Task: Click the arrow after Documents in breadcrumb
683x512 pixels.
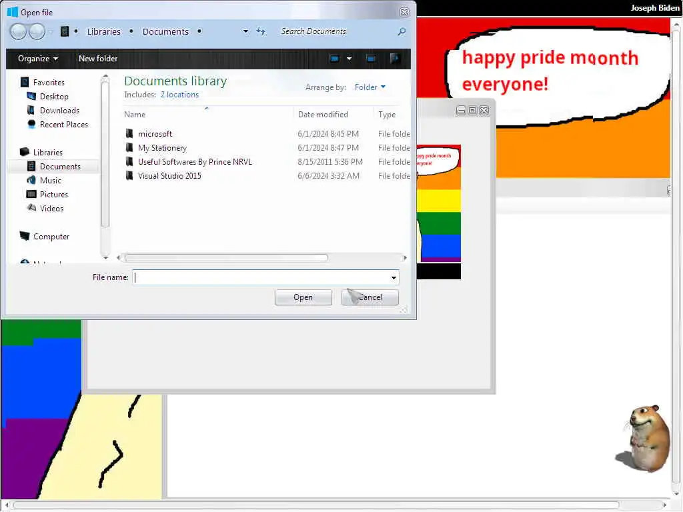Action: 199,31
